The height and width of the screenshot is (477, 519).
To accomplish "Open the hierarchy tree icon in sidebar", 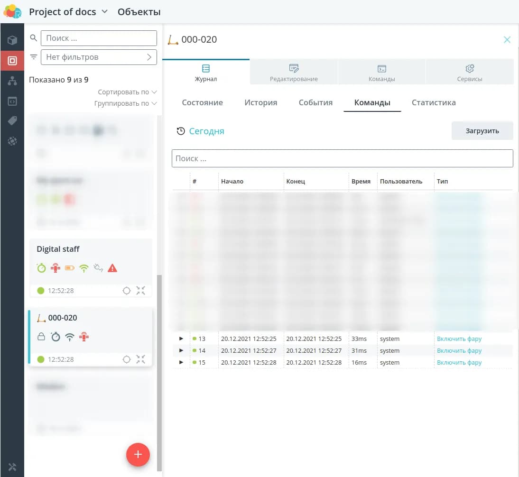I will tap(12, 81).
